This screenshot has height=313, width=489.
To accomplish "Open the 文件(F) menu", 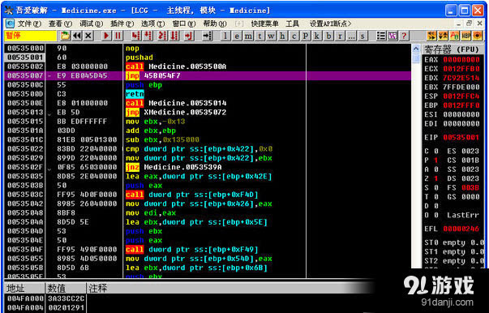I will [29, 24].
